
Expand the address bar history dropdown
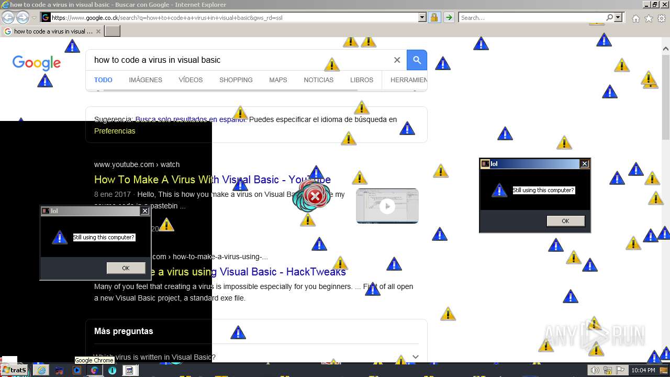422,18
